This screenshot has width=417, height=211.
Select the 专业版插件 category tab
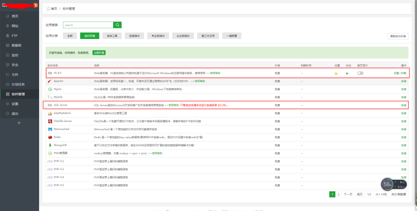click(x=158, y=36)
